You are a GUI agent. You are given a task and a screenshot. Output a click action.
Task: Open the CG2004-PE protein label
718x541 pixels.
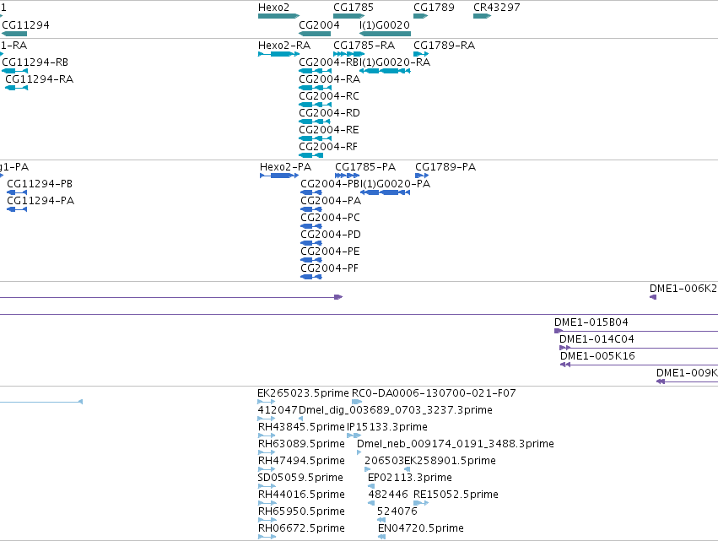pos(331,252)
